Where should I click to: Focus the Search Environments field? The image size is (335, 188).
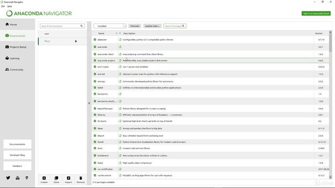point(62,26)
